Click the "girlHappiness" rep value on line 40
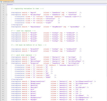Image resolution: width=107 pixels, height=101 pixels. (82, 83)
